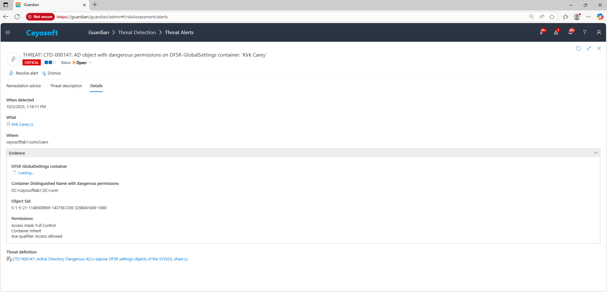607x292 pixels.
Task: Open the warning triangle notifications icon
Action: pos(556,32)
